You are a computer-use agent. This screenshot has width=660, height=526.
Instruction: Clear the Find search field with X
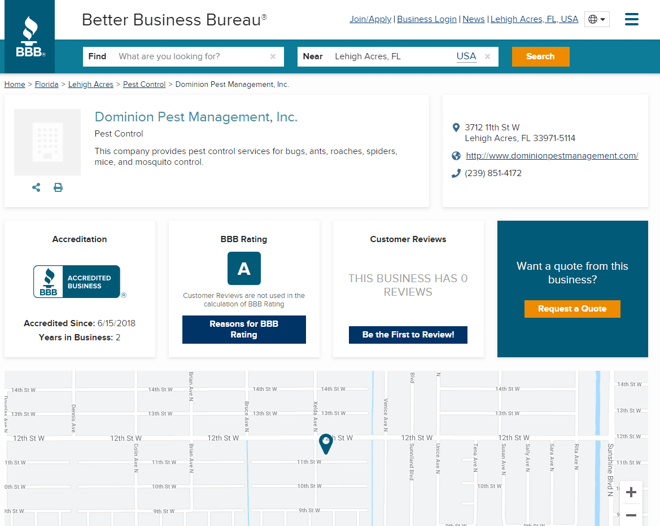(x=273, y=56)
